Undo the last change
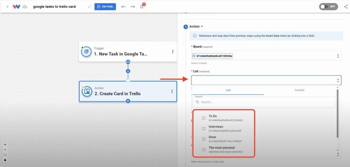The image size is (350, 167). point(123,7)
